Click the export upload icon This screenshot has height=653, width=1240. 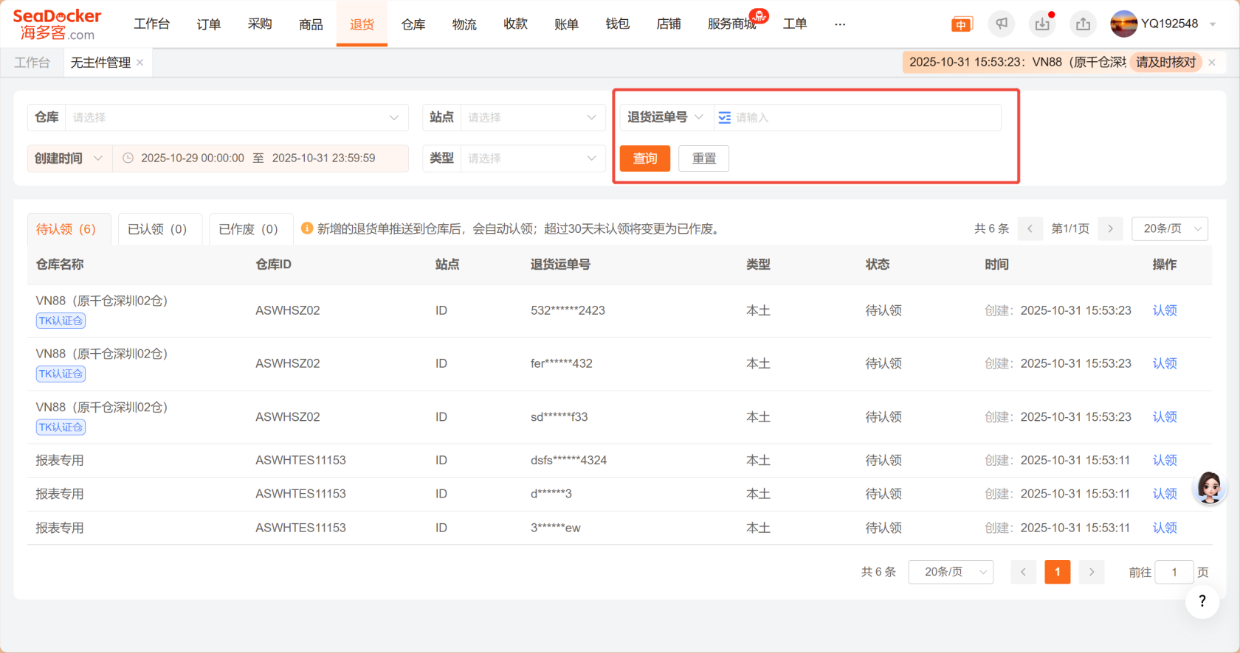pyautogui.click(x=1083, y=24)
